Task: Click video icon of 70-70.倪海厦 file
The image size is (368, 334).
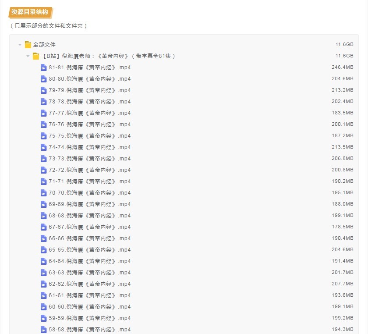Action: point(44,193)
